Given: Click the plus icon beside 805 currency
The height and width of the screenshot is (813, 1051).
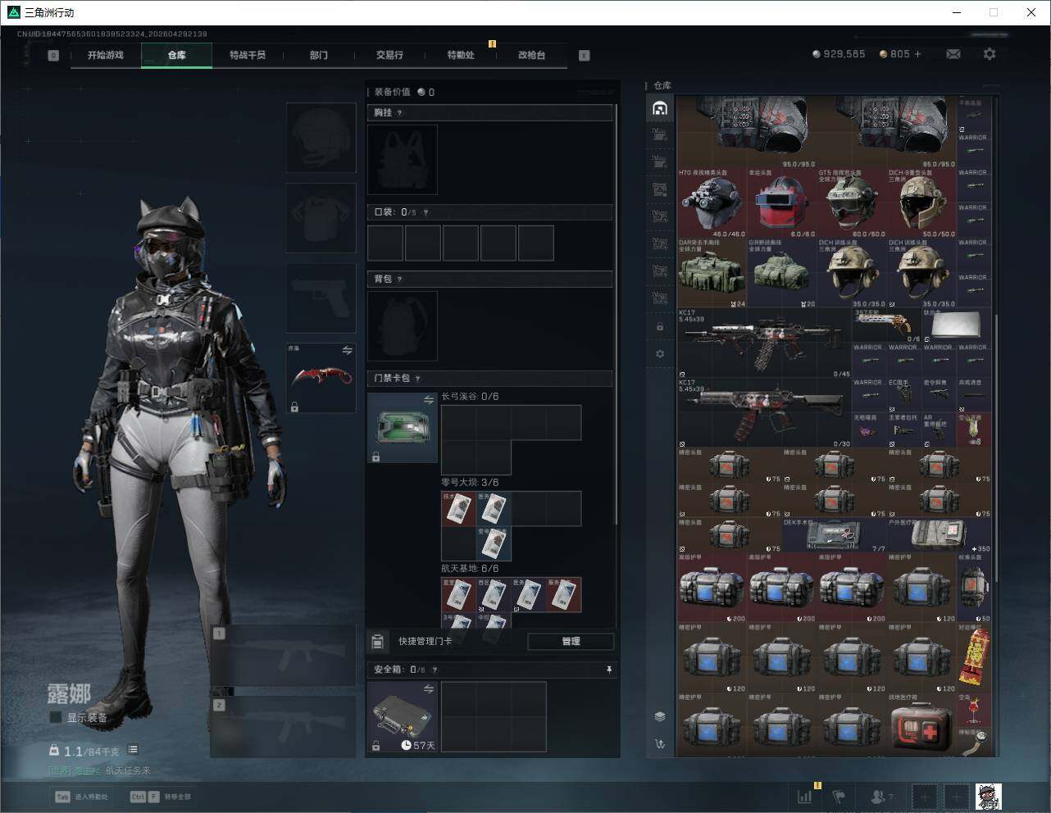Looking at the screenshot, I should (917, 54).
